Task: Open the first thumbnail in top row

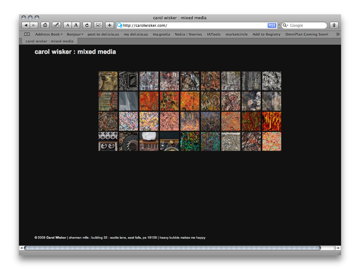Action: pyautogui.click(x=108, y=81)
